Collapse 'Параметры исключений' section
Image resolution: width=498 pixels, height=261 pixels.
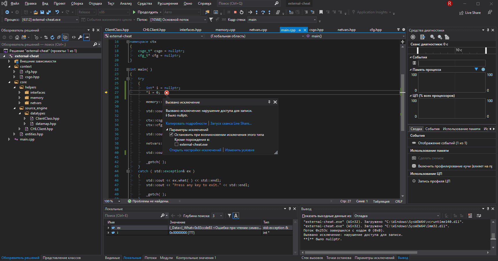[167, 130]
